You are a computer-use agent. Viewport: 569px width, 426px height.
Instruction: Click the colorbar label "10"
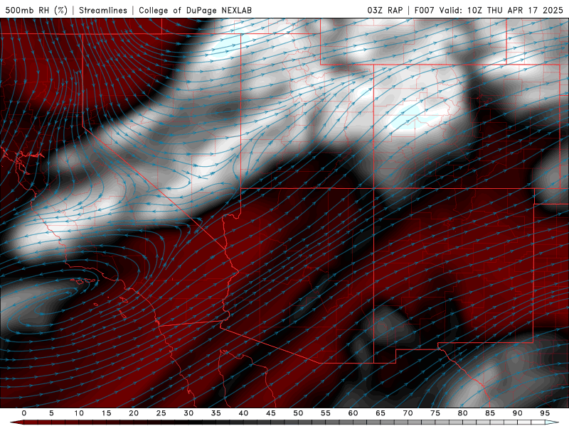79,413
